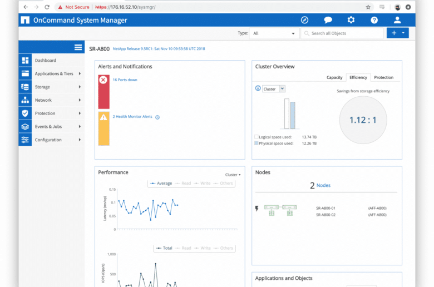Switch to the Efficiency tab
The image size is (434, 287).
click(x=358, y=77)
